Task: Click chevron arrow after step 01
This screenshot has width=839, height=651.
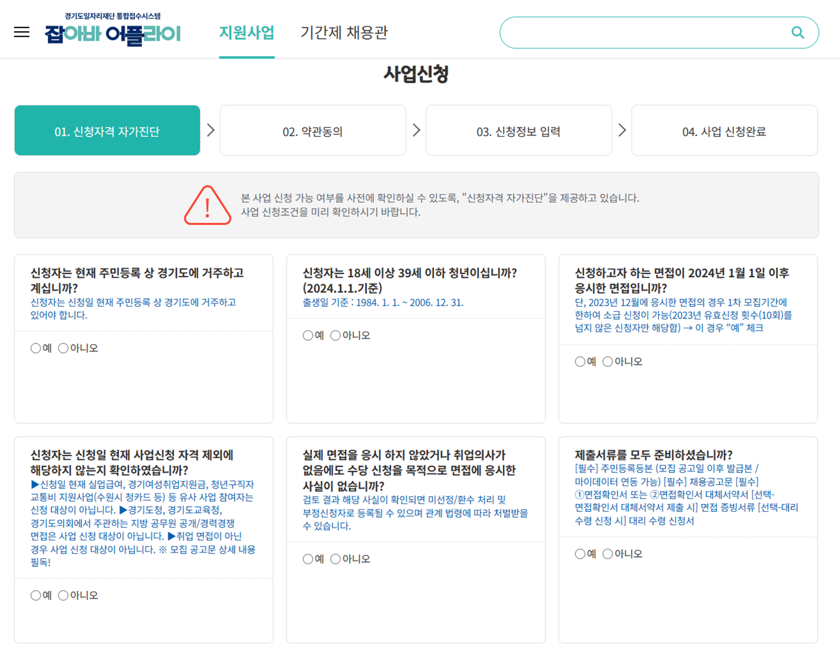Action: 211,130
